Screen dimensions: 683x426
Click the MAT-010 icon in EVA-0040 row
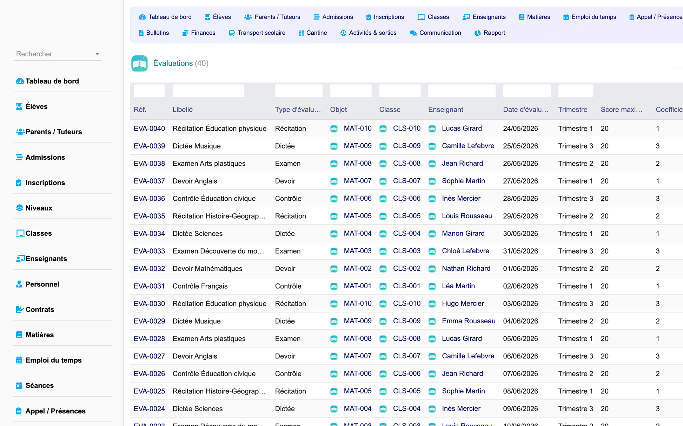pyautogui.click(x=334, y=129)
